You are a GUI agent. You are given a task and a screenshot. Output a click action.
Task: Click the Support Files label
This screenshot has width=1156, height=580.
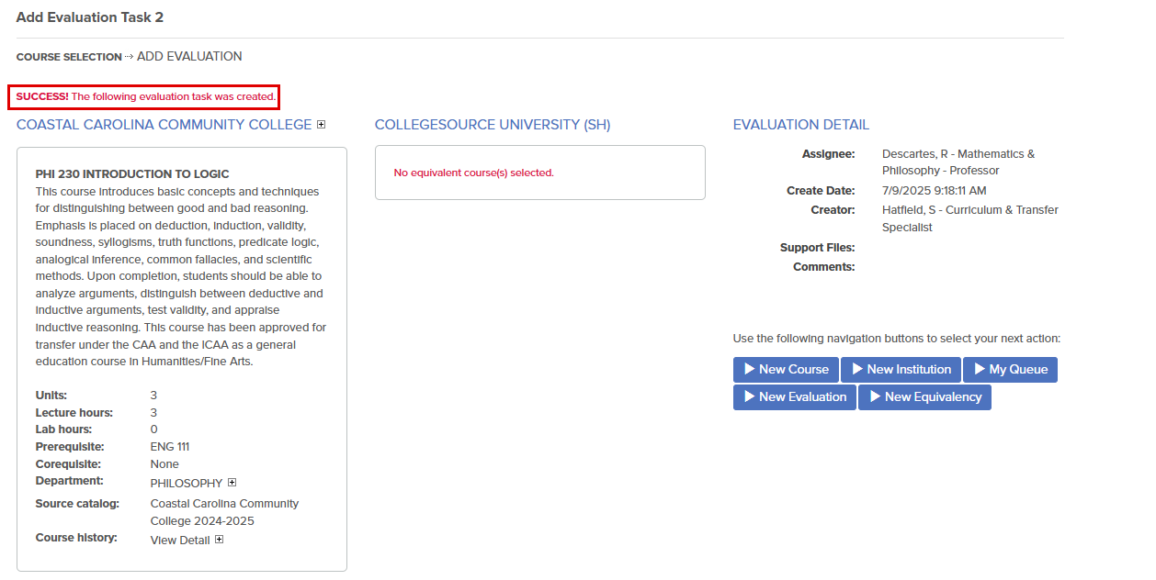(x=818, y=248)
